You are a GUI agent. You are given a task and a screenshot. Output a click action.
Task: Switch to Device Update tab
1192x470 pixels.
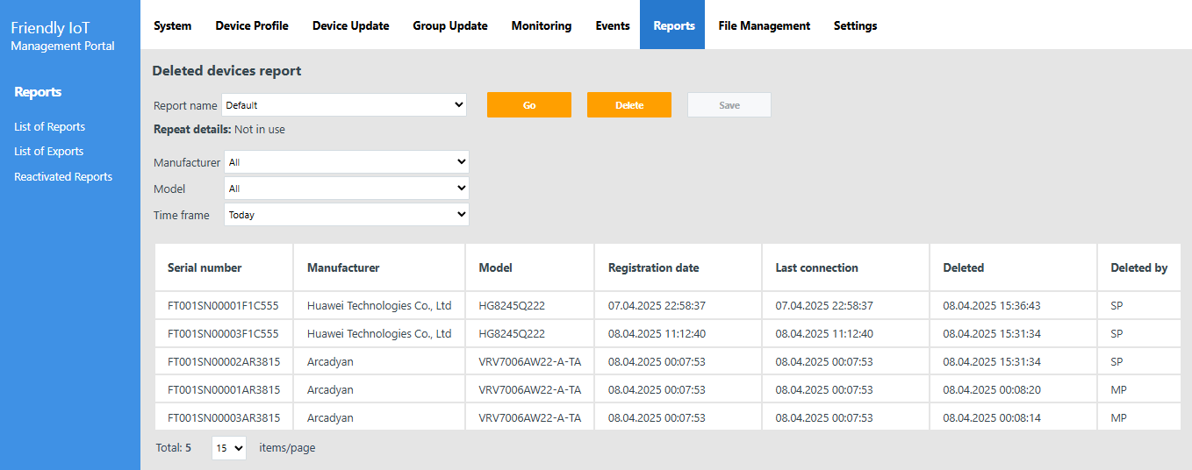pos(350,25)
